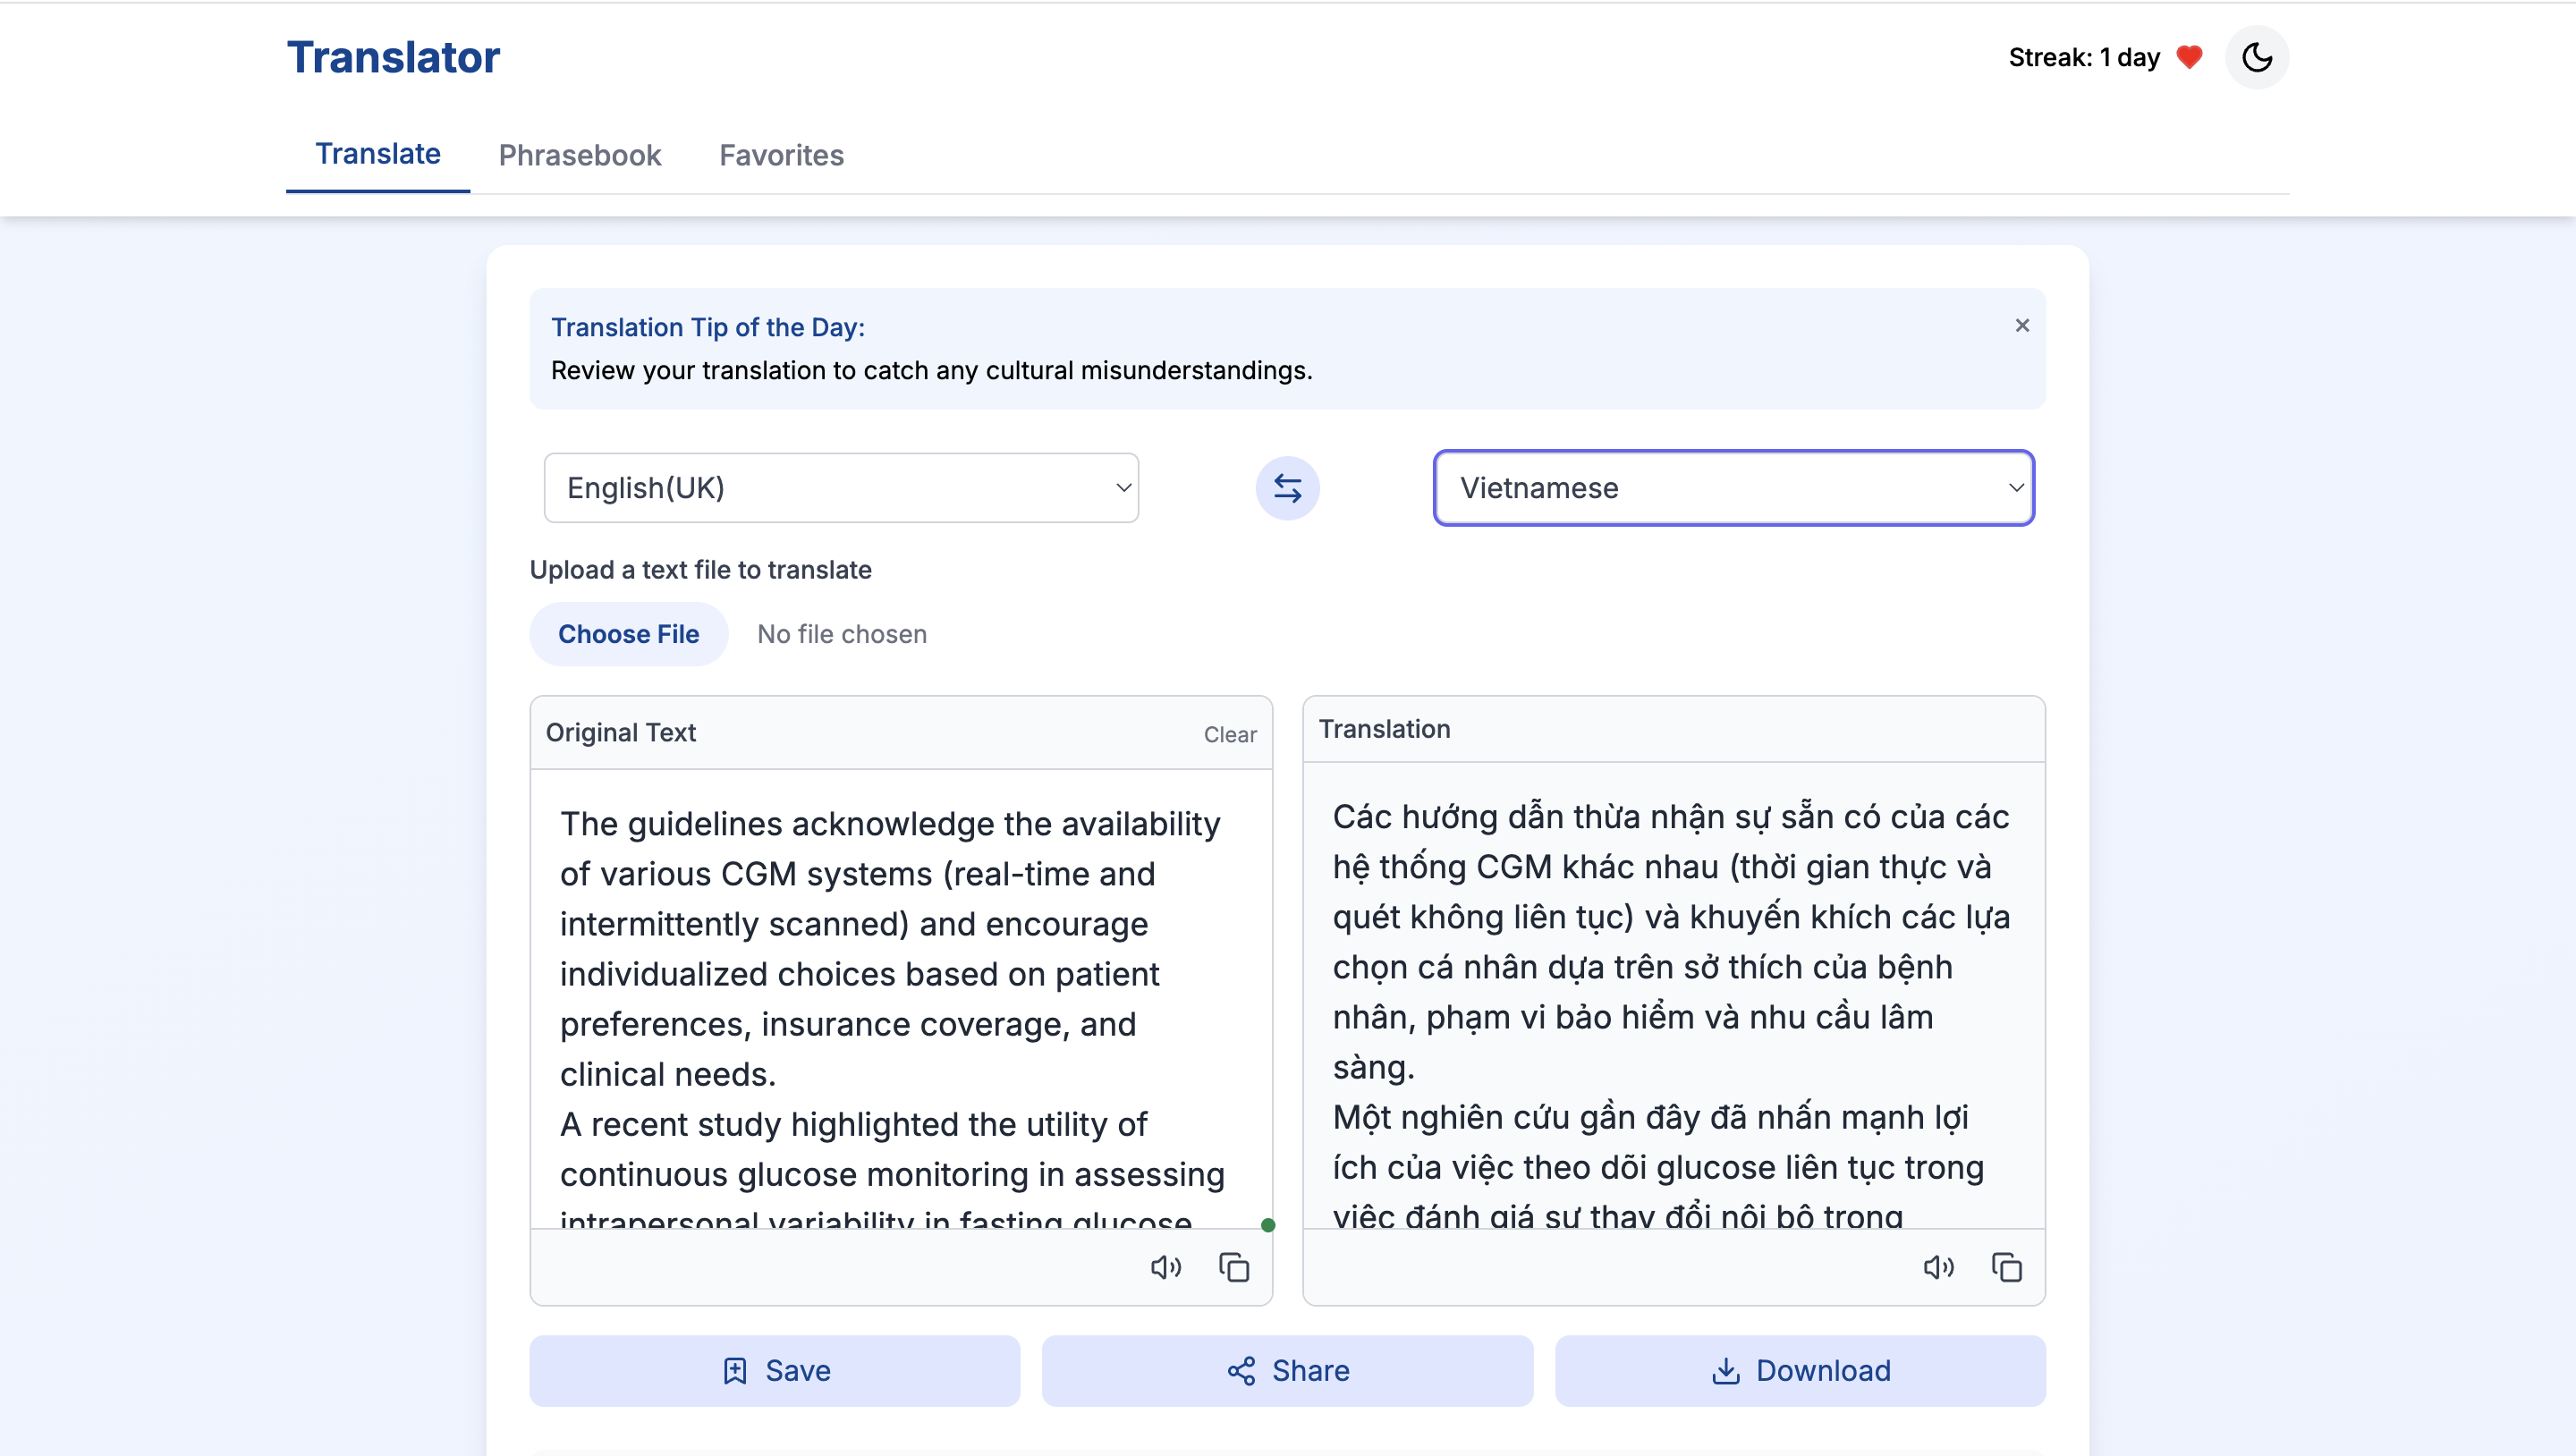Play audio of the original text

point(1165,1267)
